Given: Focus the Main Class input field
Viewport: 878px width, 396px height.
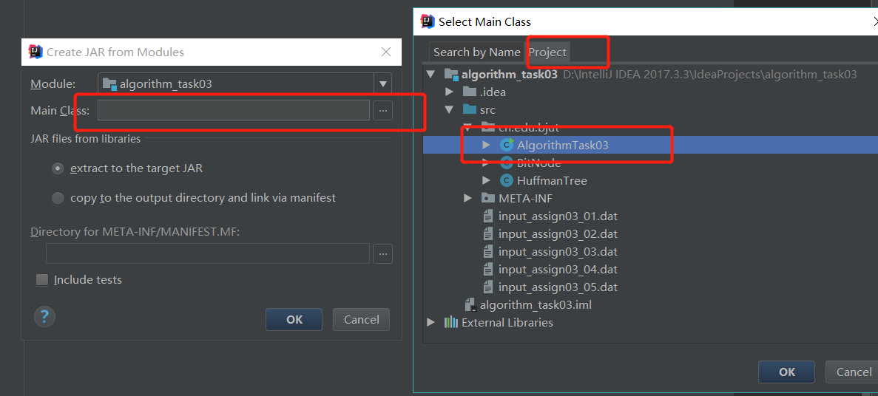Looking at the screenshot, I should 234,110.
